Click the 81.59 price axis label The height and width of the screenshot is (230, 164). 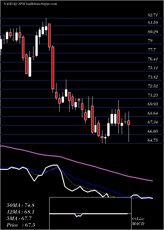[x=153, y=23]
